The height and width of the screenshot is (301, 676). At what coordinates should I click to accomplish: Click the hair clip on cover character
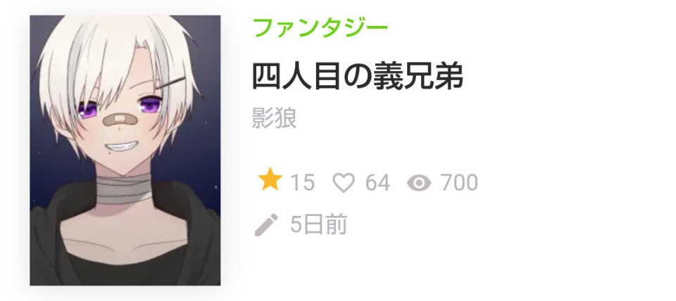[x=170, y=84]
